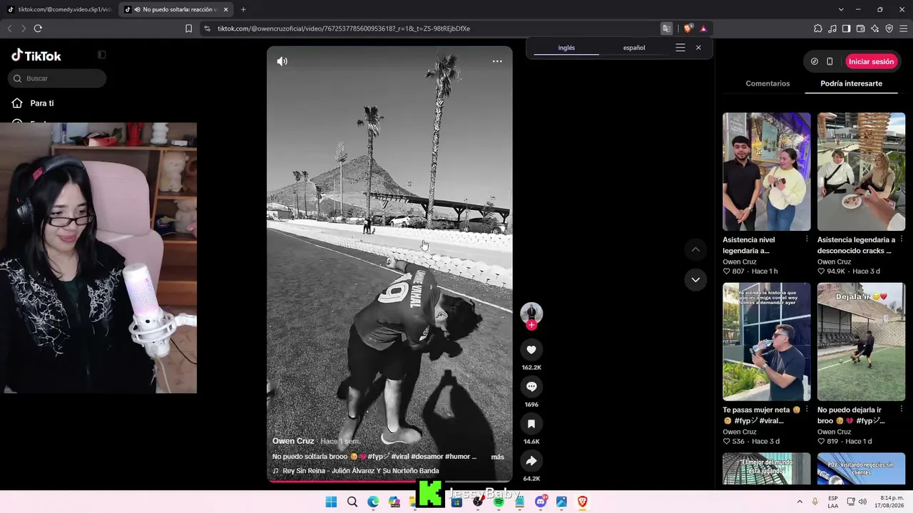The image size is (913, 513).
Task: Open the video's three-dot options menu
Action: pos(497,61)
